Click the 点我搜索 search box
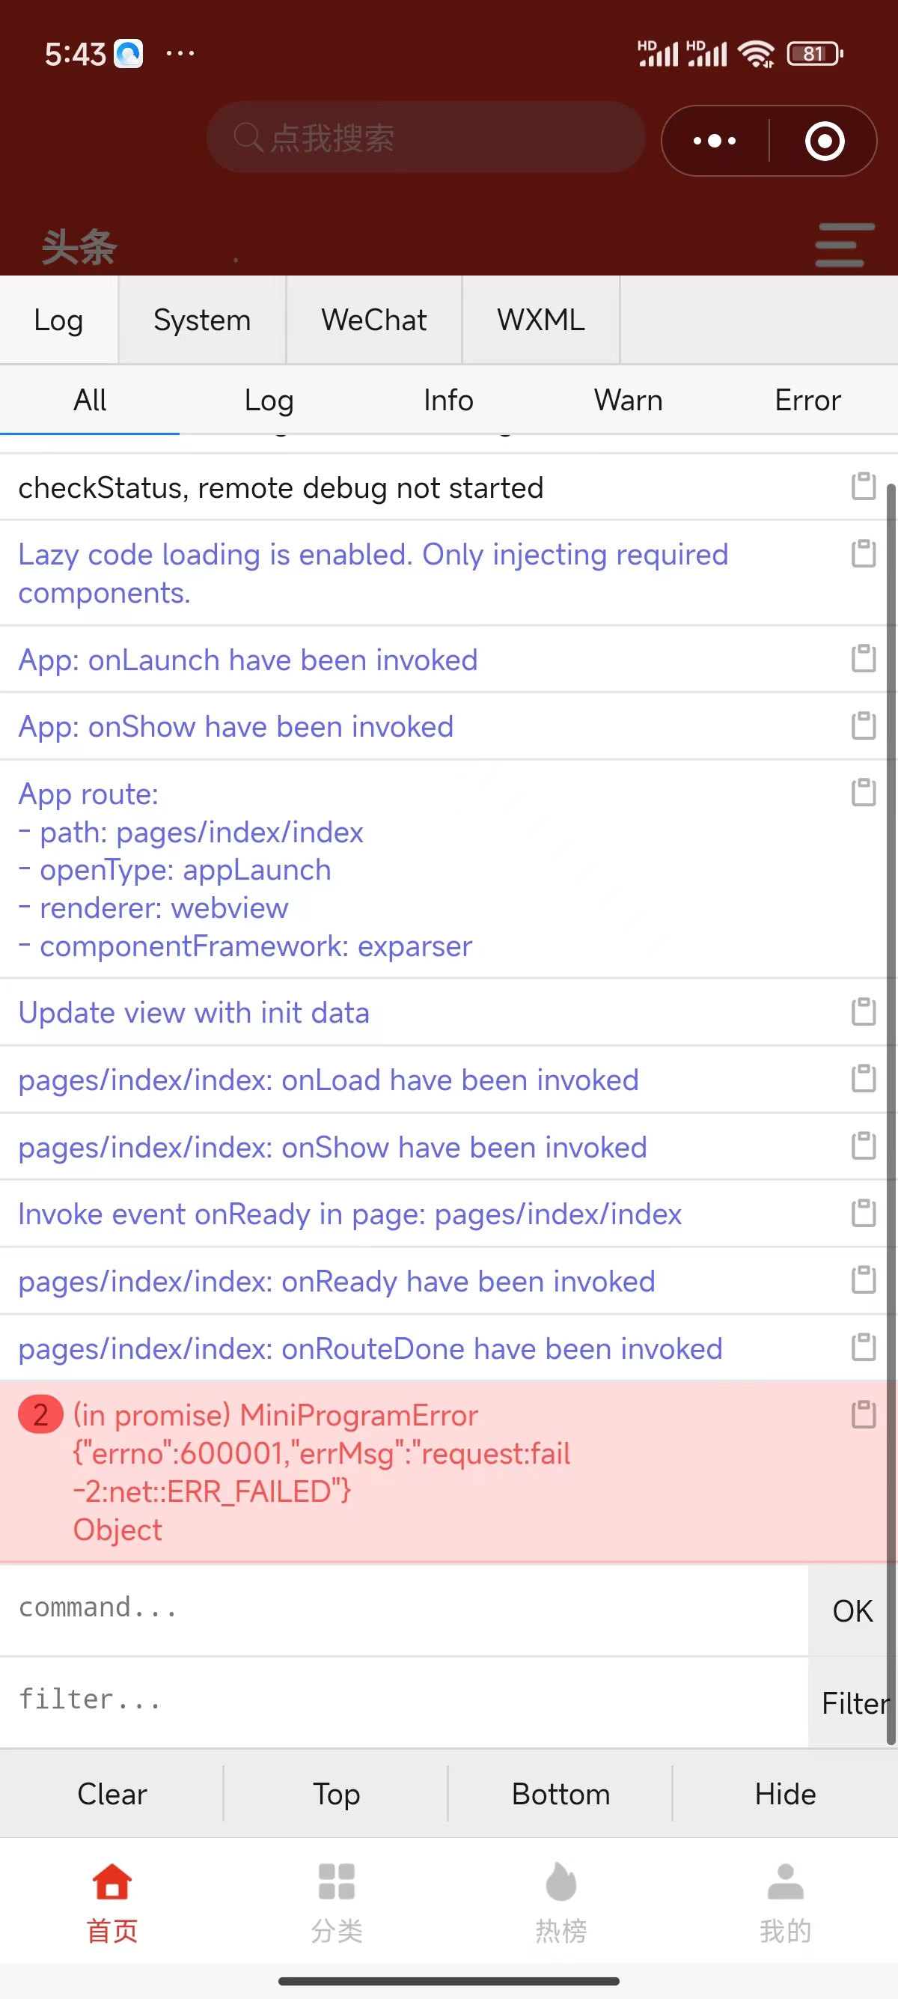Screen dimensions: 898x1999 [426, 137]
